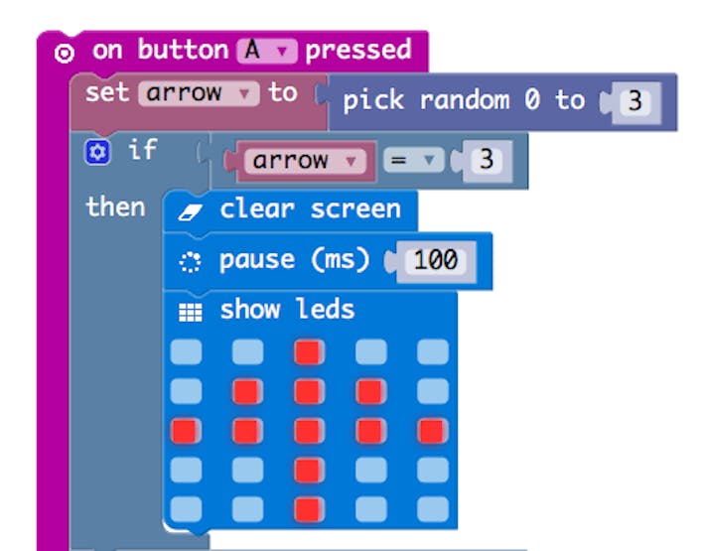Toggle the bottom-row center red LED
704x551 pixels.
tap(309, 509)
